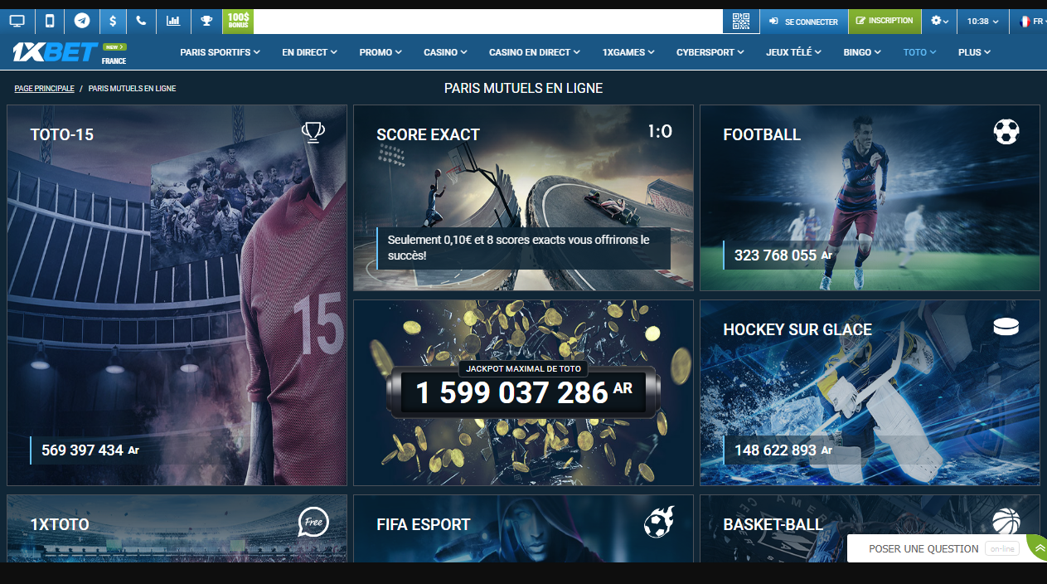The height and width of the screenshot is (584, 1047).
Task: Click the 323 768 055 Ar football jackpot
Action: click(783, 255)
